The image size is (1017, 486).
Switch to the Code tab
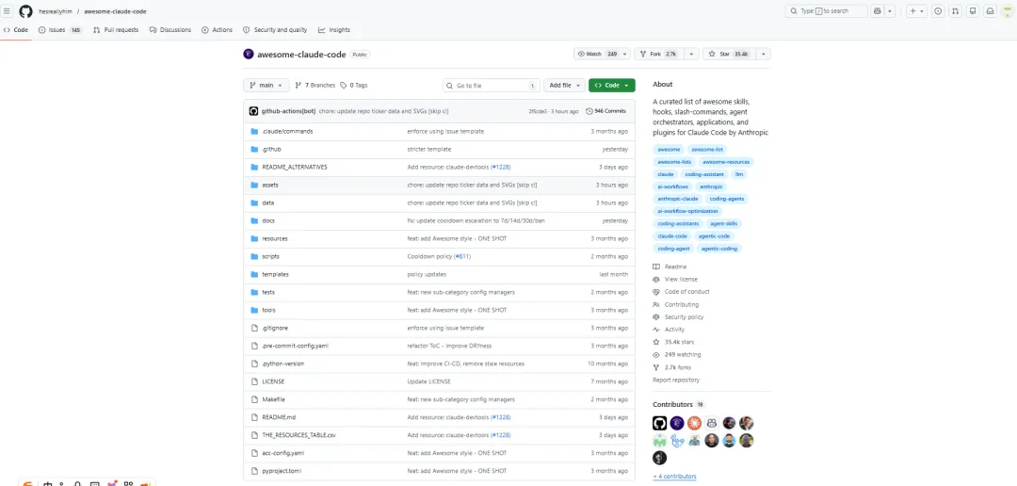click(x=16, y=30)
